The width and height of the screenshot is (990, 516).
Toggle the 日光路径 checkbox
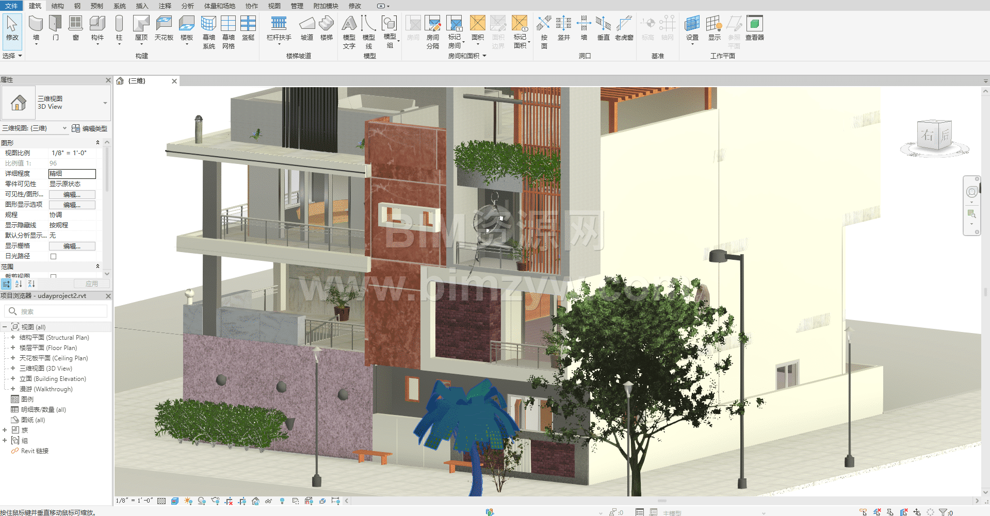pos(53,256)
